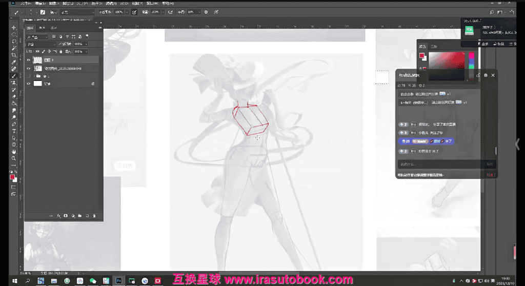Screen dimensions: 525x286
Task: Select the Brush tool in toolbox
Action: (x=14, y=76)
